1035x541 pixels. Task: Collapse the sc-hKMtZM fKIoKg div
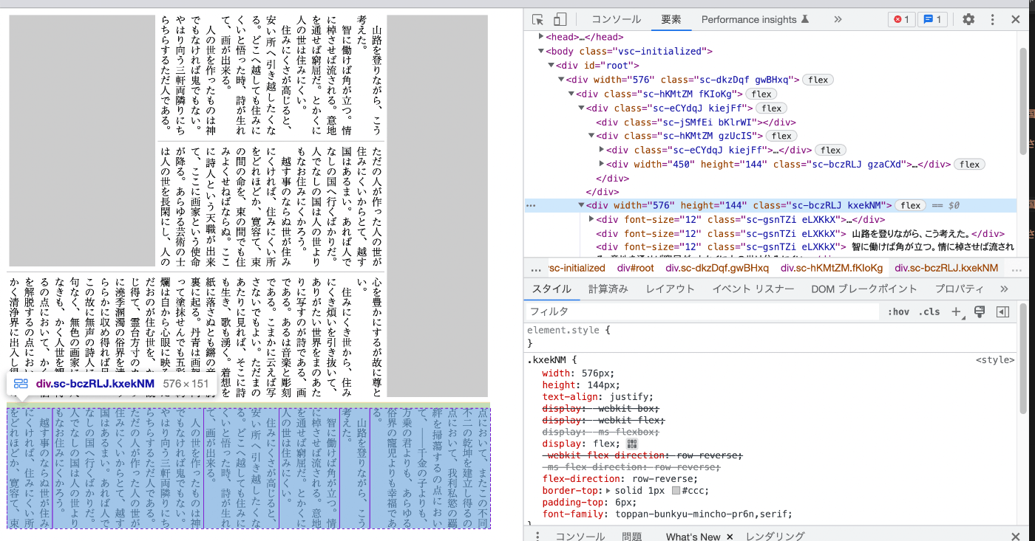[x=571, y=94]
